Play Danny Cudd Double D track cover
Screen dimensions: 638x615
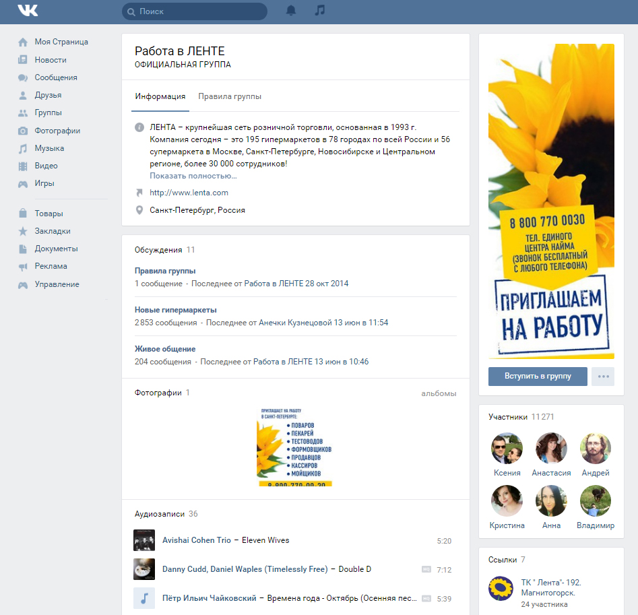pyautogui.click(x=144, y=569)
